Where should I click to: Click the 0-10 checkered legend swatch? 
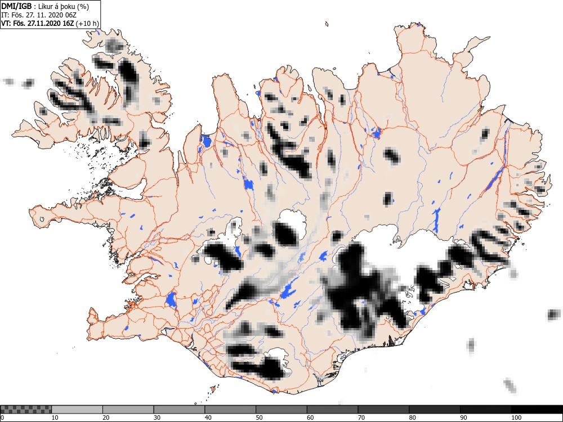(x=26, y=410)
